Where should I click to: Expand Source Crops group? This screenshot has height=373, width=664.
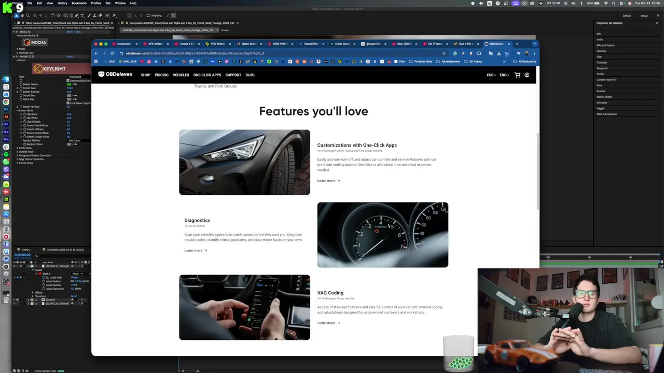pos(17,163)
